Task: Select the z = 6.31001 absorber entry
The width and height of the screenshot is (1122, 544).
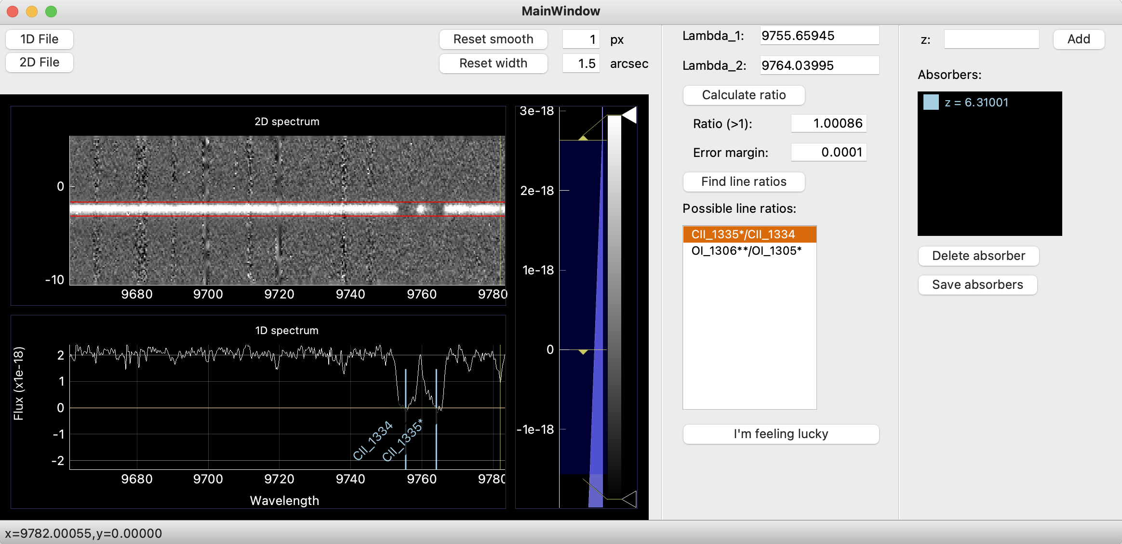Action: pyautogui.click(x=976, y=103)
